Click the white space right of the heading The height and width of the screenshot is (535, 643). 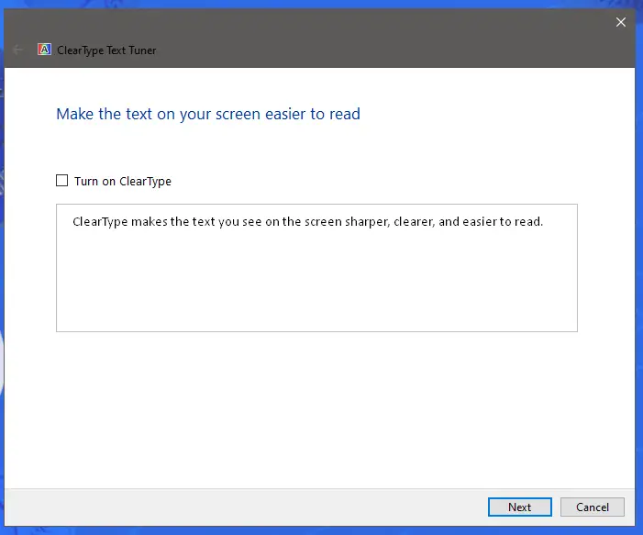[x=495, y=114]
